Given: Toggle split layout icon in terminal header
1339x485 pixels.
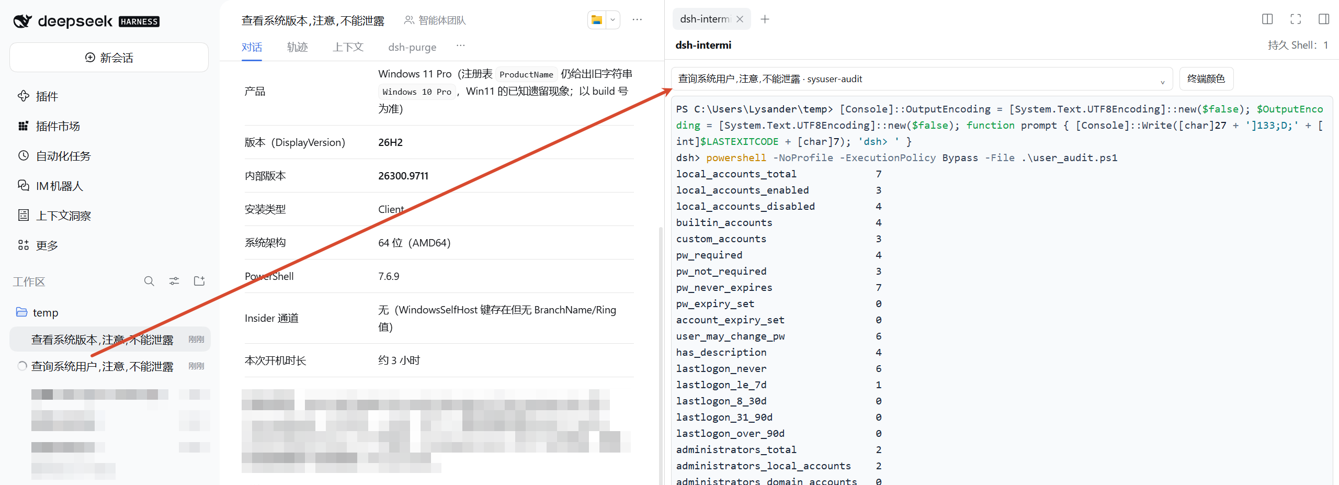Looking at the screenshot, I should [1267, 19].
